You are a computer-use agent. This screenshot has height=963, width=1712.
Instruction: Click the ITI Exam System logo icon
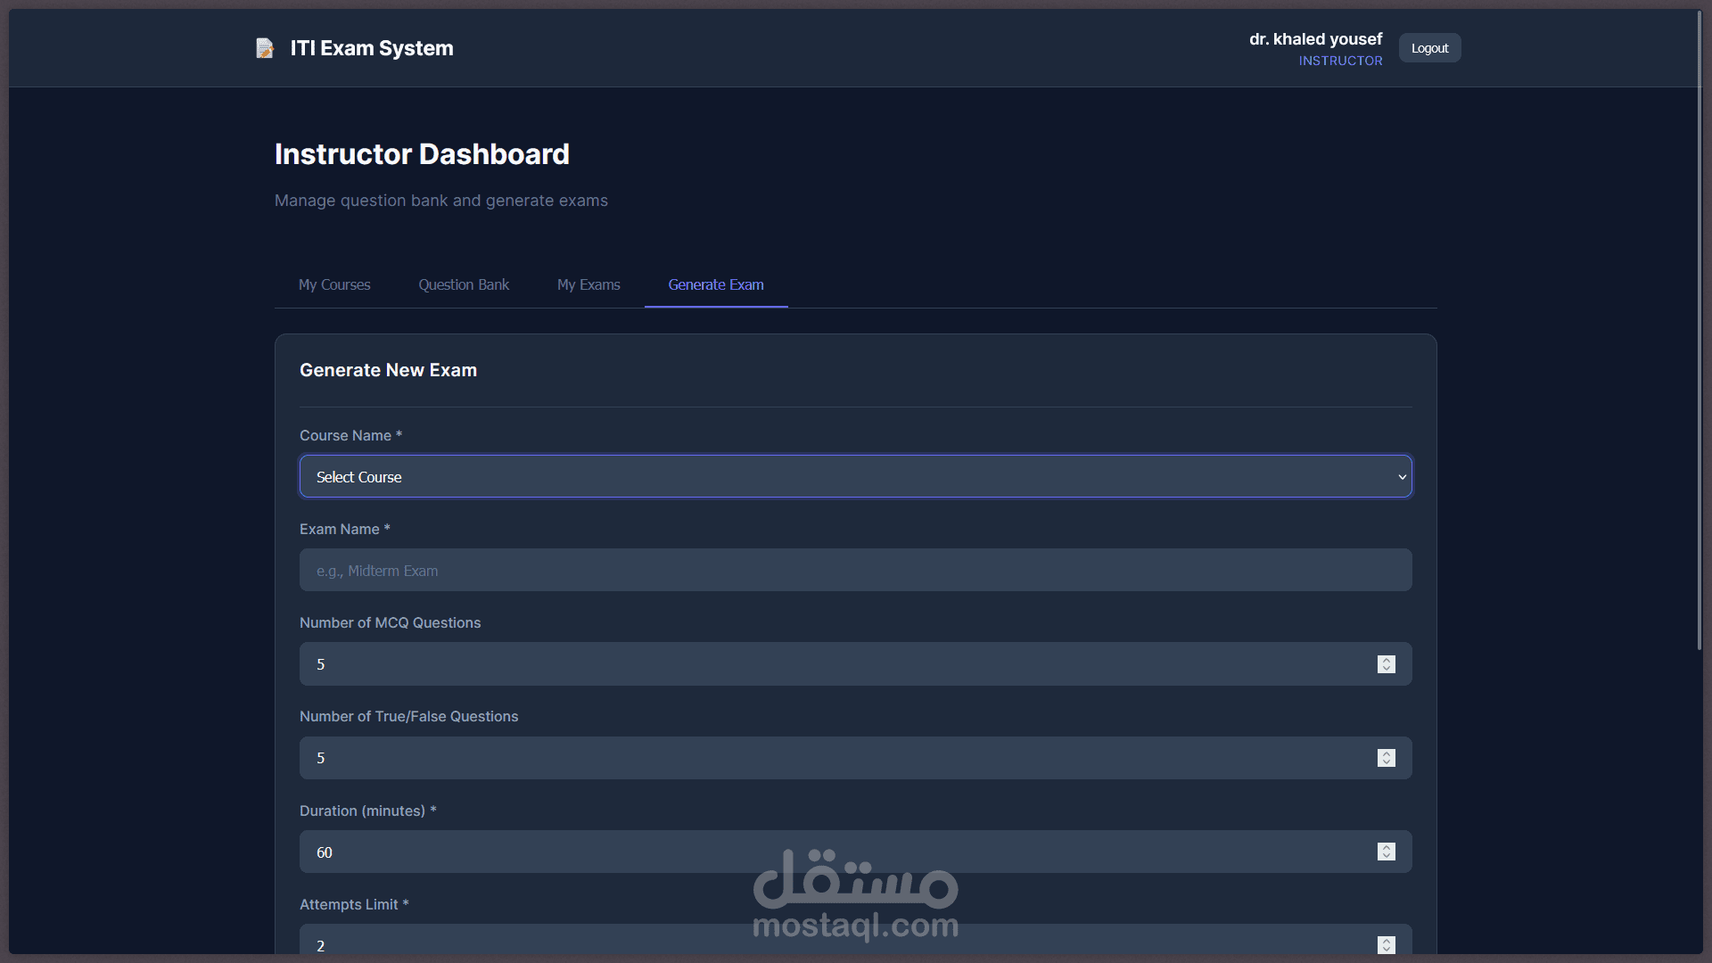pyautogui.click(x=265, y=48)
